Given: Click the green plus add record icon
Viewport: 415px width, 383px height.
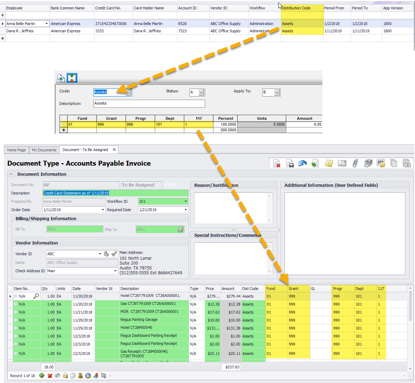Looking at the screenshot, I should pos(42,376).
